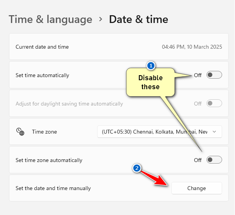Click the Off label beside Set time automatically

click(198, 75)
